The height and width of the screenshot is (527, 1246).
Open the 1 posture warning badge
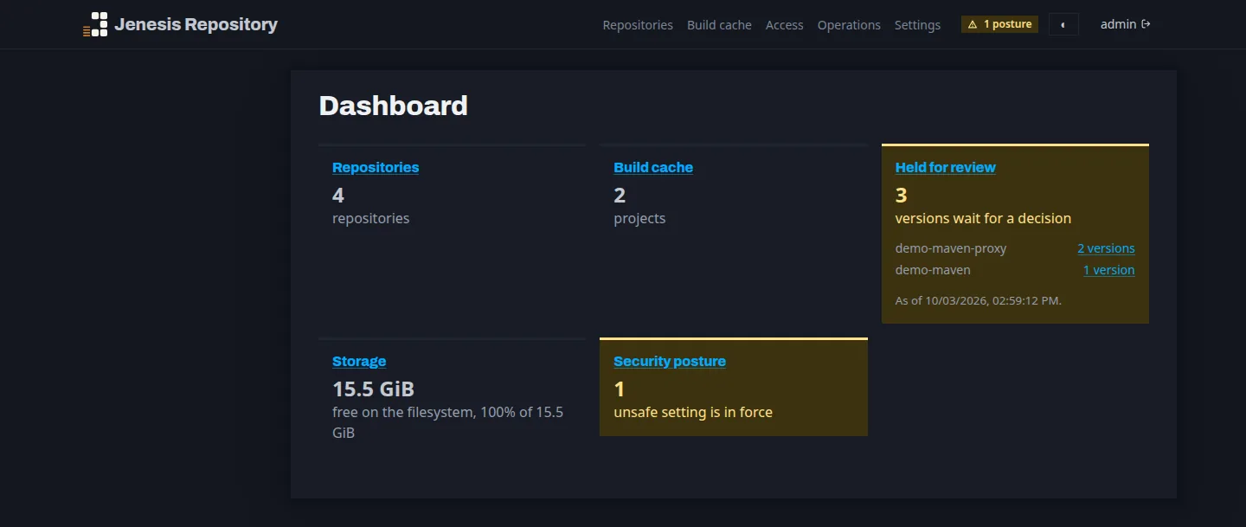[999, 24]
